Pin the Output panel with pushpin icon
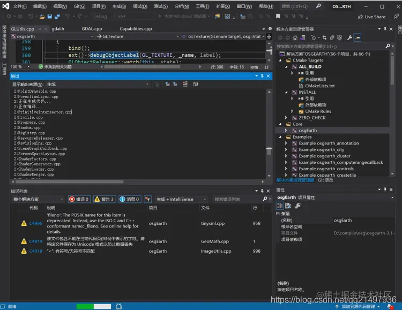This screenshot has height=310, width=402. click(x=262, y=76)
